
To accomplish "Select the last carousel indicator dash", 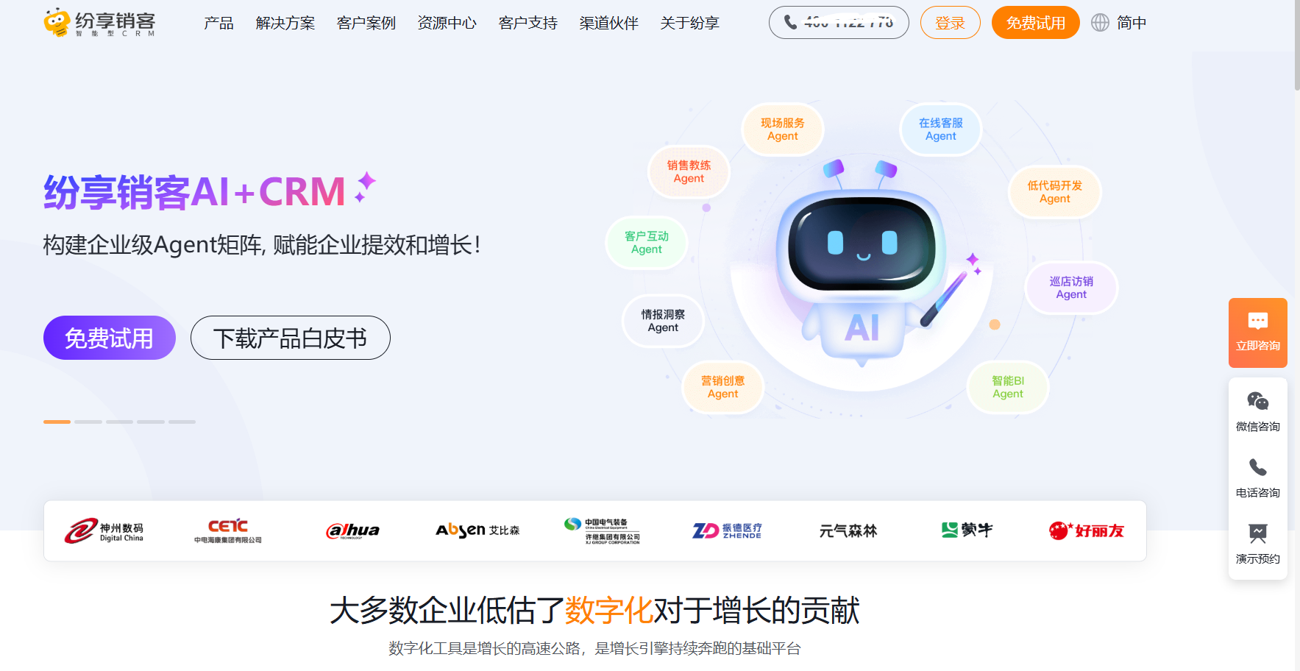I will coord(182,422).
